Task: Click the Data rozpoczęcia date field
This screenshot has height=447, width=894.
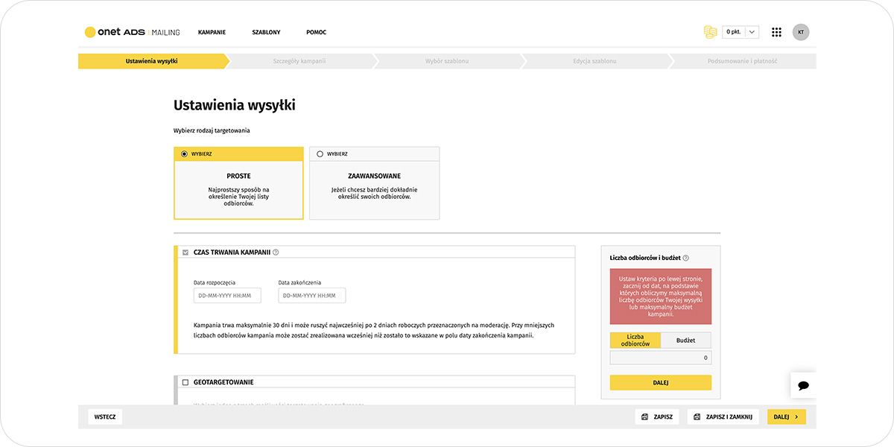Action: (x=227, y=296)
